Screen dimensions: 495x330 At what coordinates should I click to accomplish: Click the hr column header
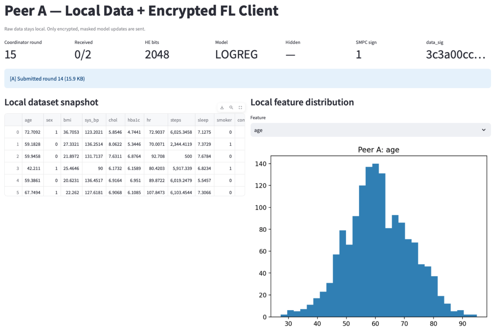pyautogui.click(x=149, y=120)
